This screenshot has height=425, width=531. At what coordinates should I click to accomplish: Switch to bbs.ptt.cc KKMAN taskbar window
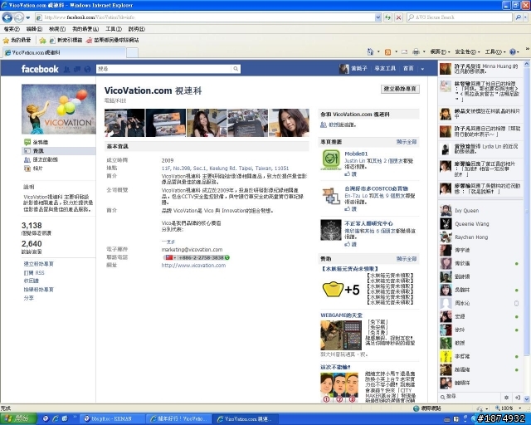[x=113, y=419]
